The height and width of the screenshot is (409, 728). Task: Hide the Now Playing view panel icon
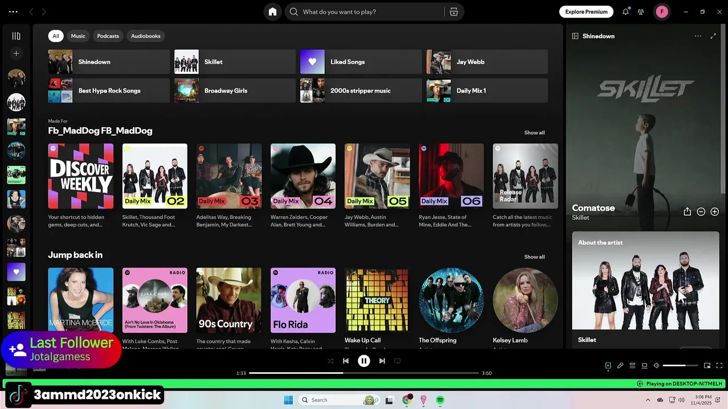[x=575, y=36]
